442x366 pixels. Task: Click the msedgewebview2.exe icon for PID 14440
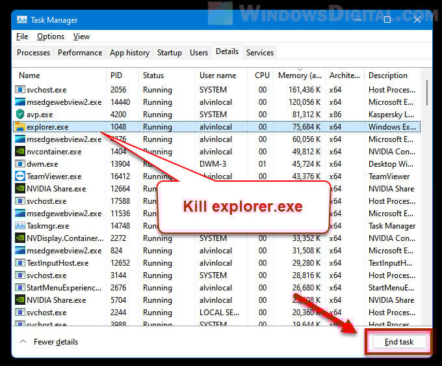coord(19,102)
